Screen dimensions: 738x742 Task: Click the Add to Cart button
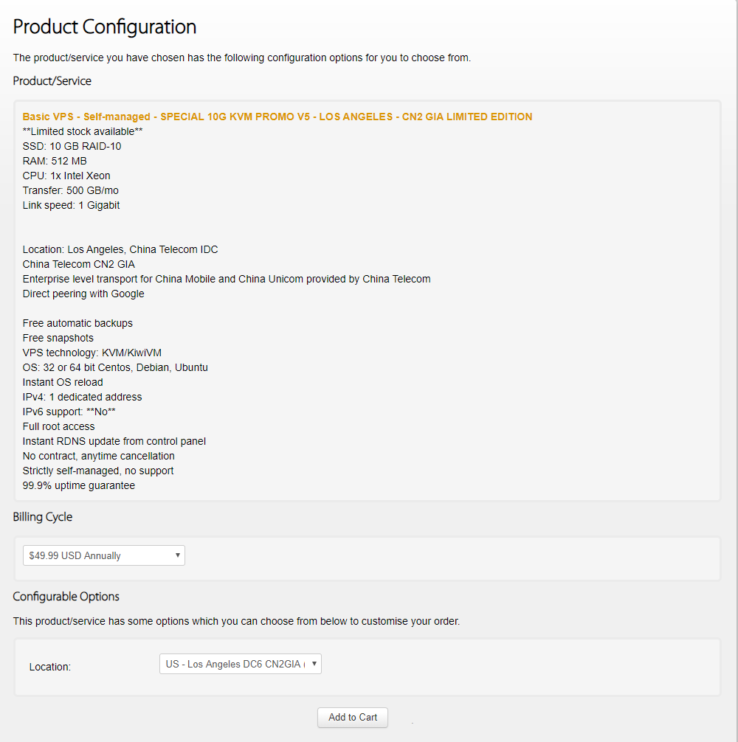pyautogui.click(x=353, y=717)
